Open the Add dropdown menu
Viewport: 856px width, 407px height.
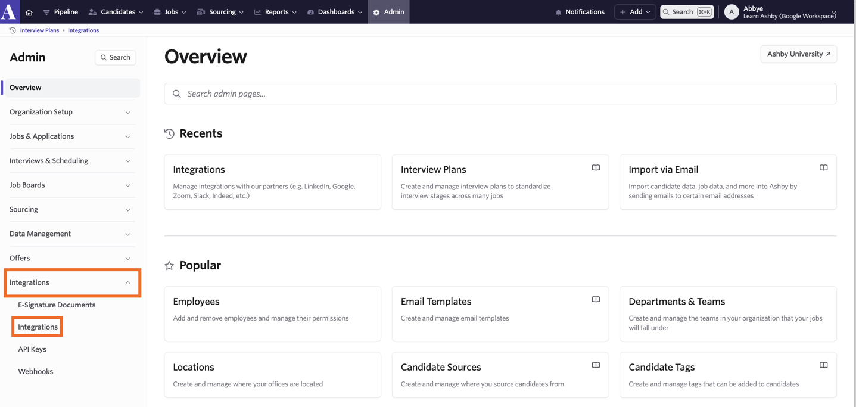[x=635, y=12]
